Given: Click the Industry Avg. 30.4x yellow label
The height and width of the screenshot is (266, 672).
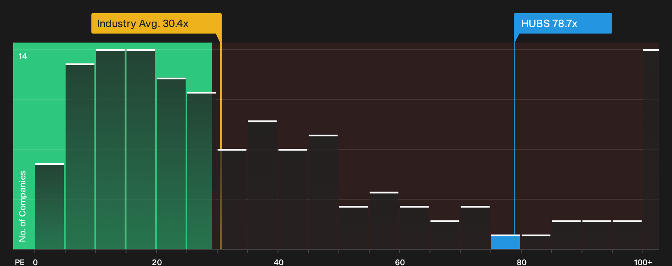Looking at the screenshot, I should coord(156,23).
